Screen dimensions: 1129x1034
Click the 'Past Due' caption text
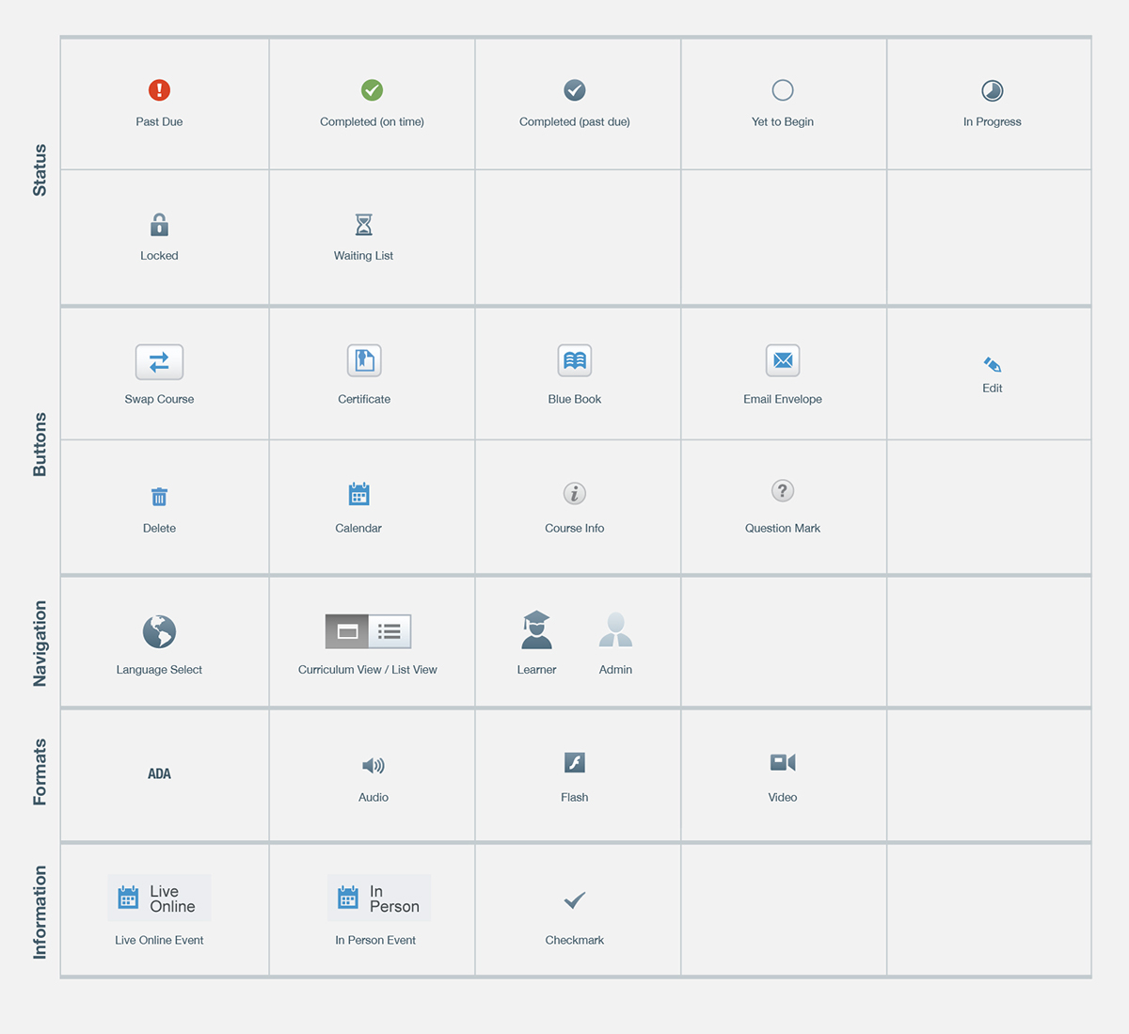(159, 121)
